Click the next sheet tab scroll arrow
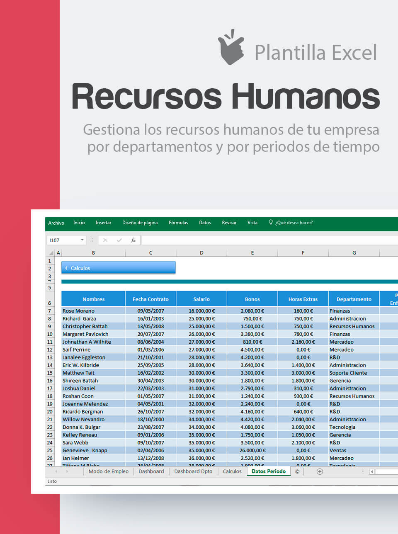398x534 pixels. 67,471
